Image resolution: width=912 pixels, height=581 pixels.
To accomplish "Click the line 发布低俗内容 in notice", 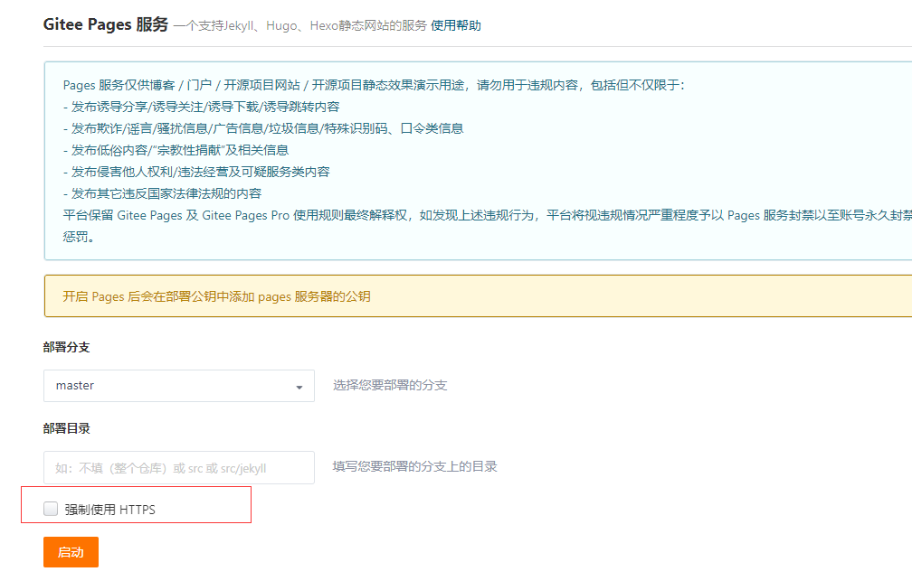I will tap(176, 151).
